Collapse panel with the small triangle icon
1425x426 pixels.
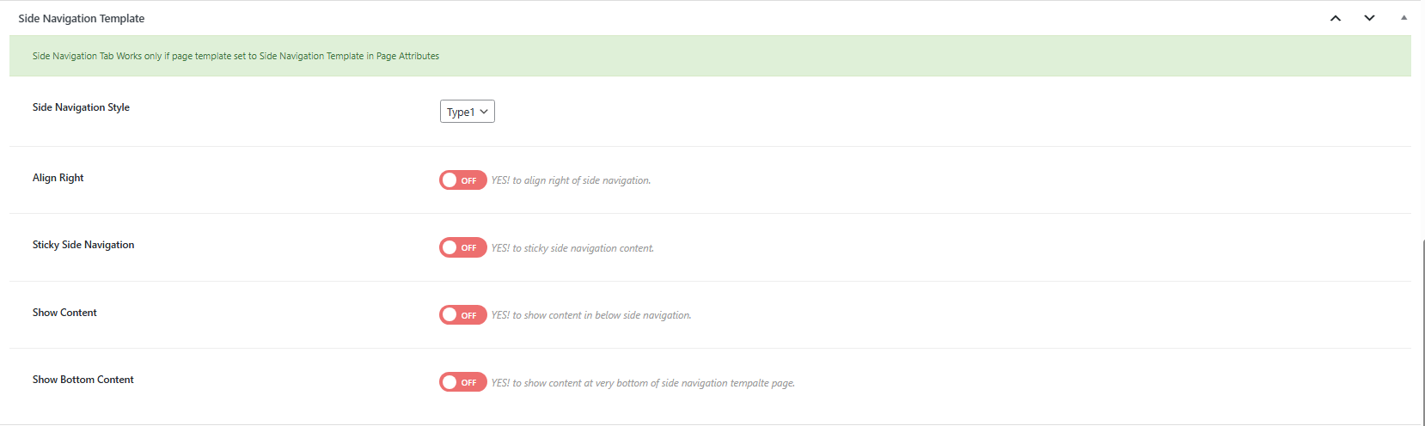[x=1404, y=17]
